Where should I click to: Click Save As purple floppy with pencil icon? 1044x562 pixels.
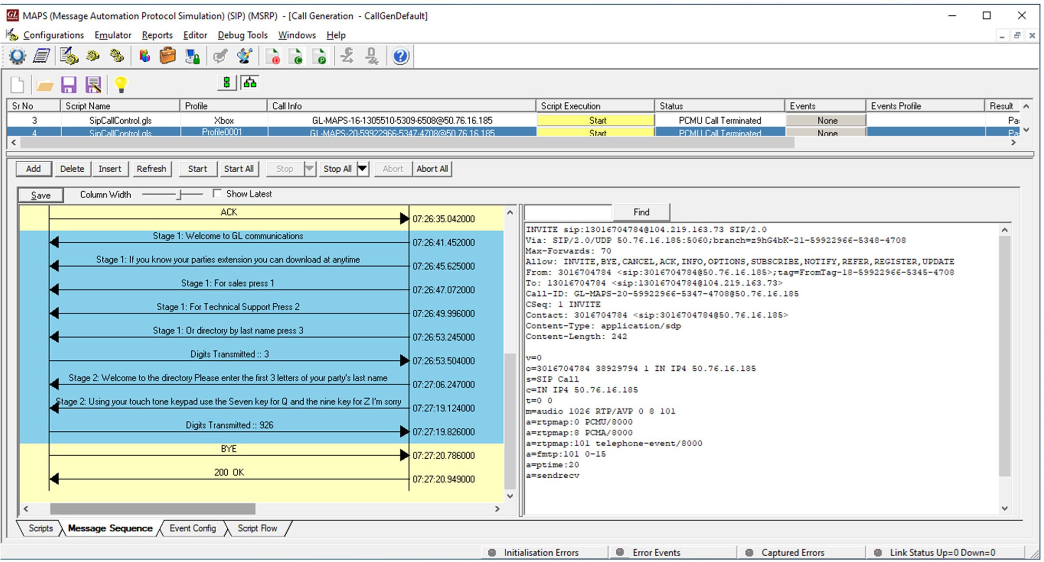click(x=93, y=84)
